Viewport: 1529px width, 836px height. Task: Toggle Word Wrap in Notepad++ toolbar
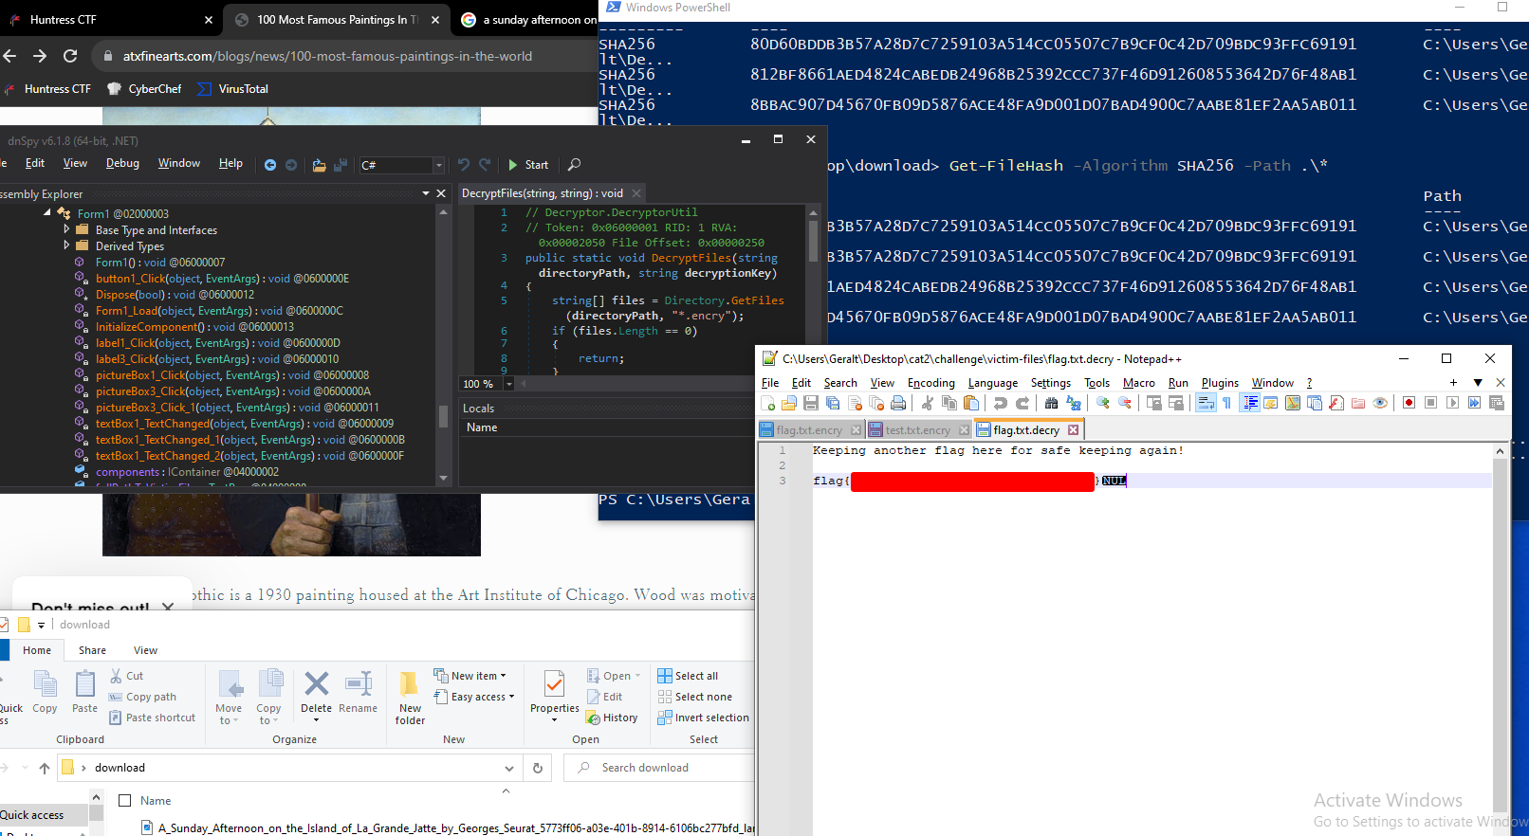click(x=1206, y=403)
